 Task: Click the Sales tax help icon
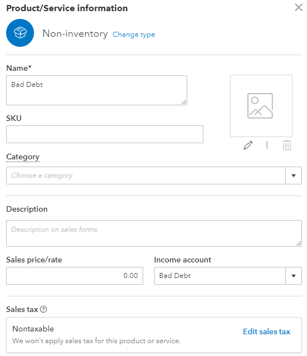coord(43,309)
